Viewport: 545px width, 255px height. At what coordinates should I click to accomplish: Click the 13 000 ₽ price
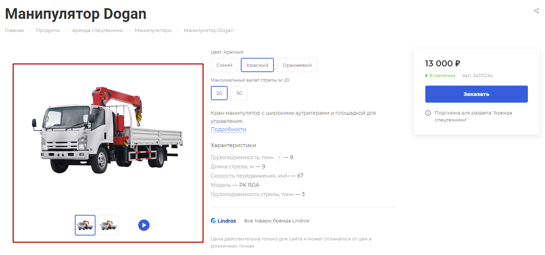442,64
